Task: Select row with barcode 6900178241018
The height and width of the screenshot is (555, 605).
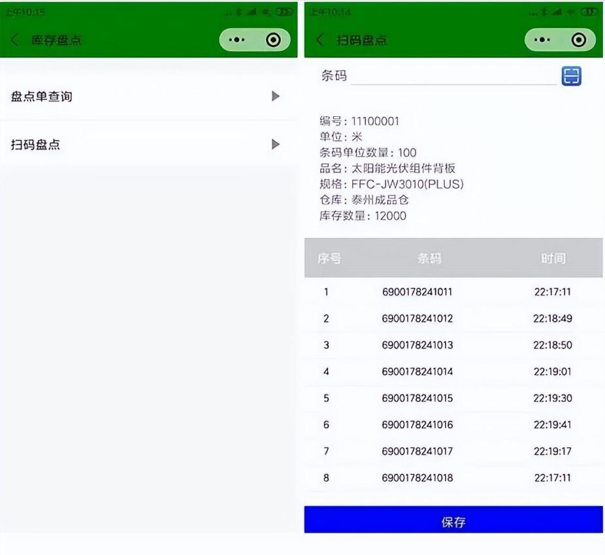Action: tap(417, 478)
